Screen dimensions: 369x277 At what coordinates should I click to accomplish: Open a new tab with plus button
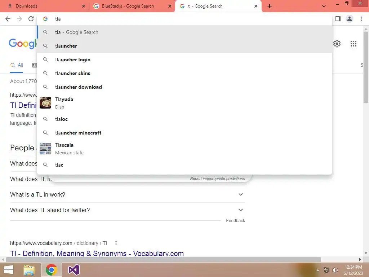click(x=270, y=6)
